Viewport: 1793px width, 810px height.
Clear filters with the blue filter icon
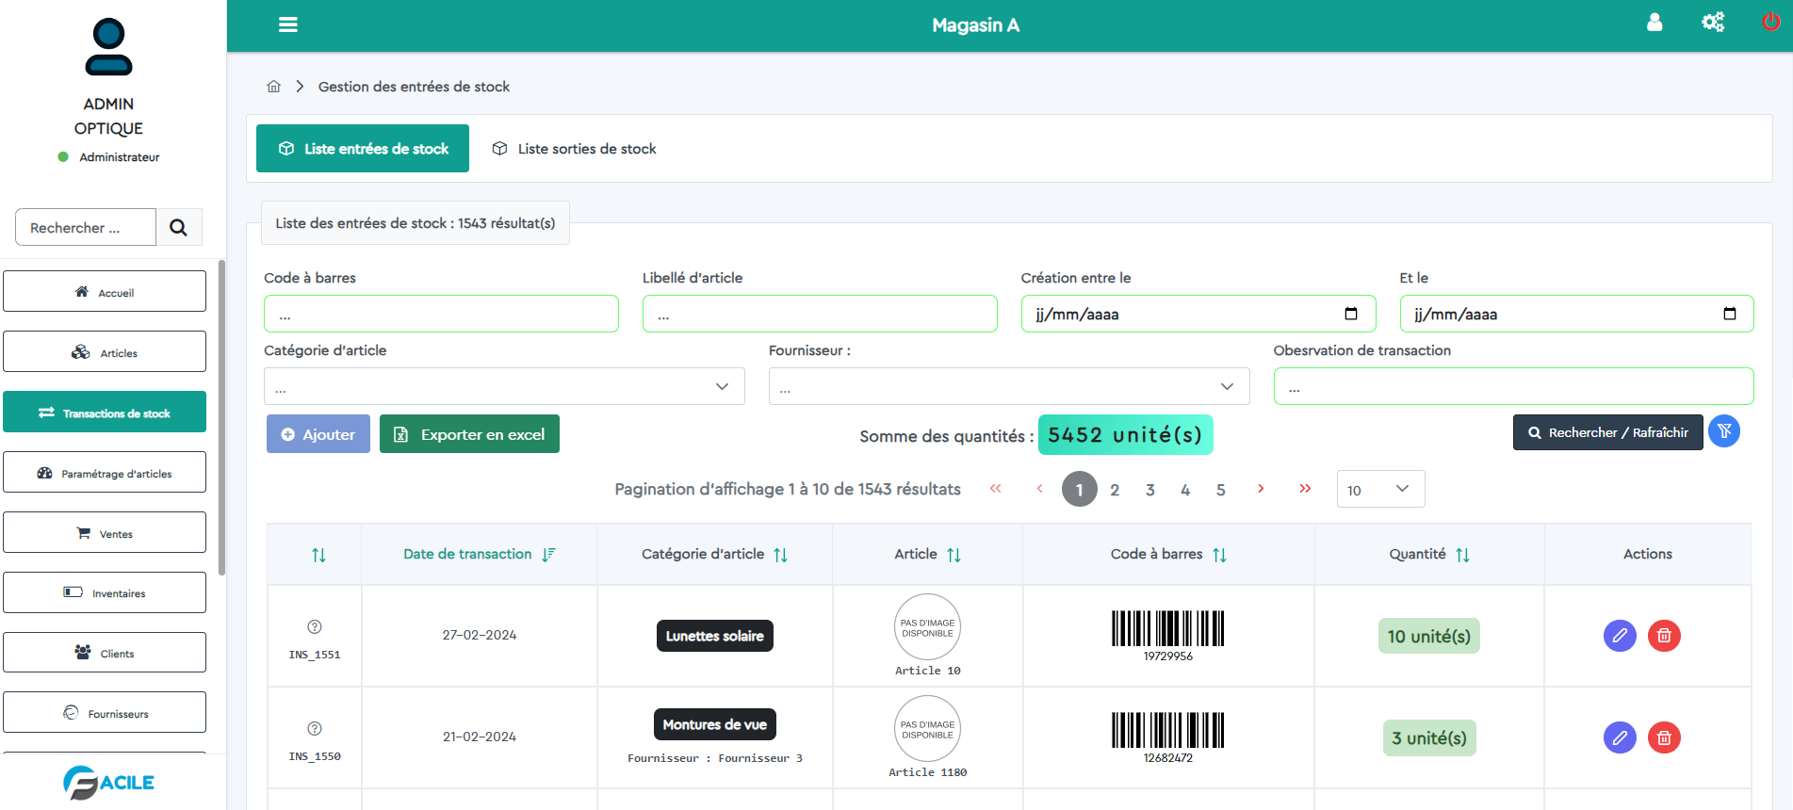click(x=1723, y=431)
